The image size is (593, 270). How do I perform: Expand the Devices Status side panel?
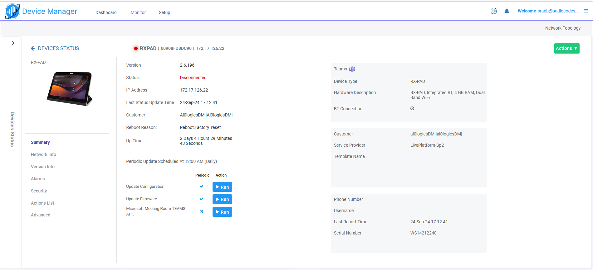(x=13, y=43)
